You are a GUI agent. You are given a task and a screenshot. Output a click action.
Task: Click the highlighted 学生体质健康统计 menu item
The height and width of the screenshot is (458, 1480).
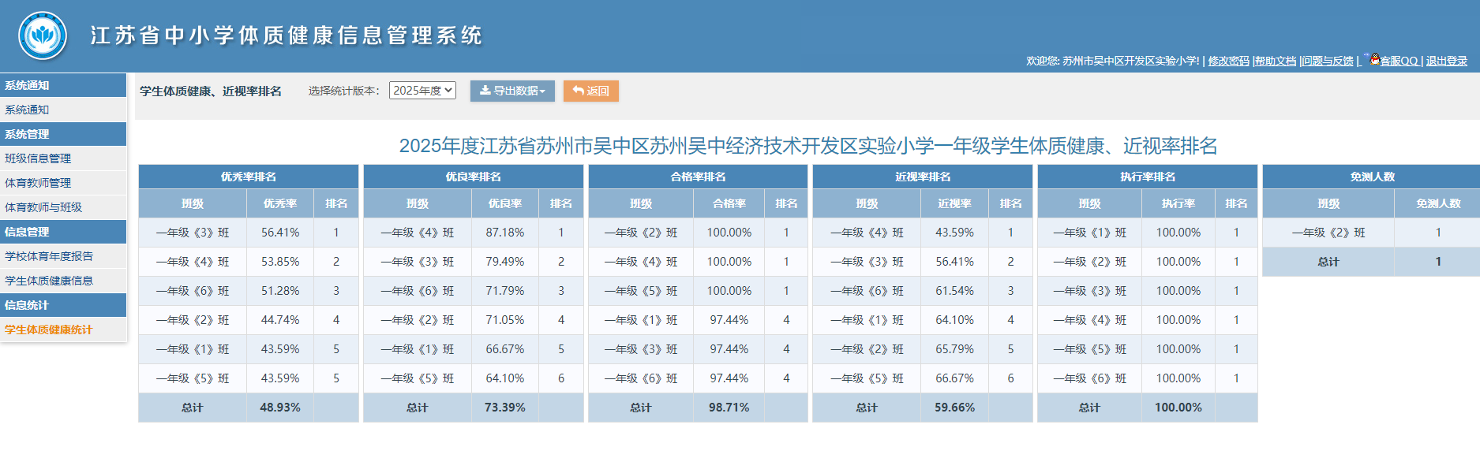point(49,330)
